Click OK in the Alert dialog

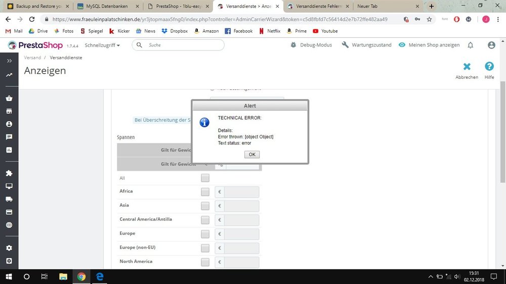coord(251,155)
